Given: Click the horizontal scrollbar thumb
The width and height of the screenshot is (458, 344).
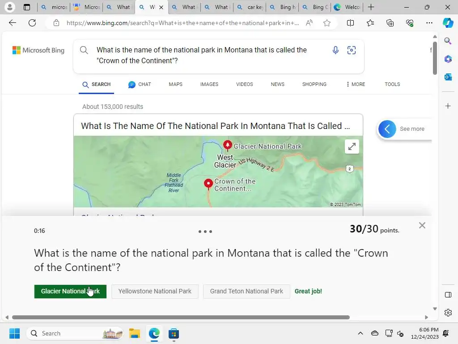Looking at the screenshot, I should [181, 318].
